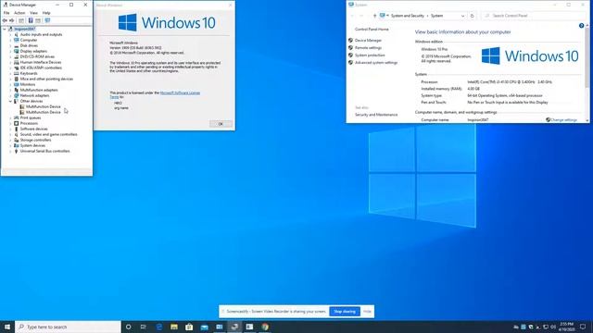The image size is (593, 333).
Task: Launch Google Chrome from the taskbar
Action: (265, 327)
